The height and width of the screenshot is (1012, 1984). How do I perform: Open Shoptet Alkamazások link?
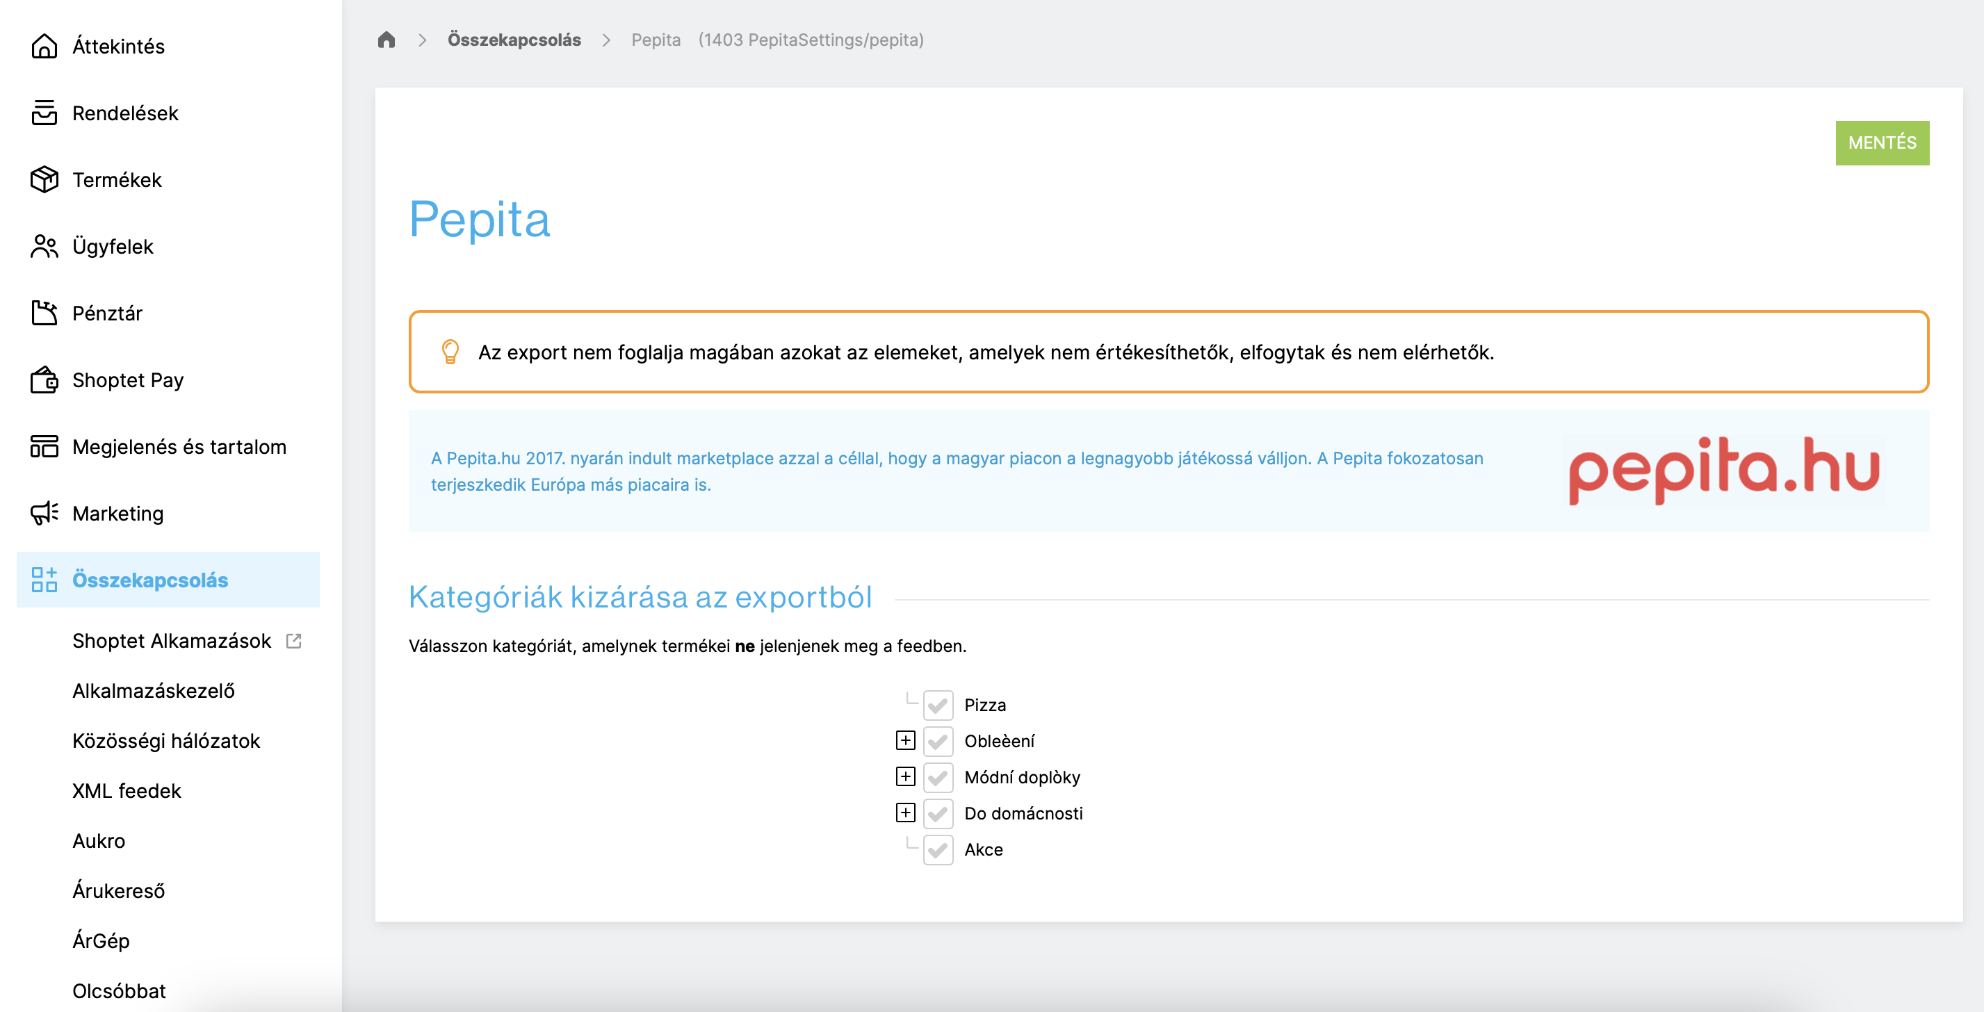coord(172,641)
